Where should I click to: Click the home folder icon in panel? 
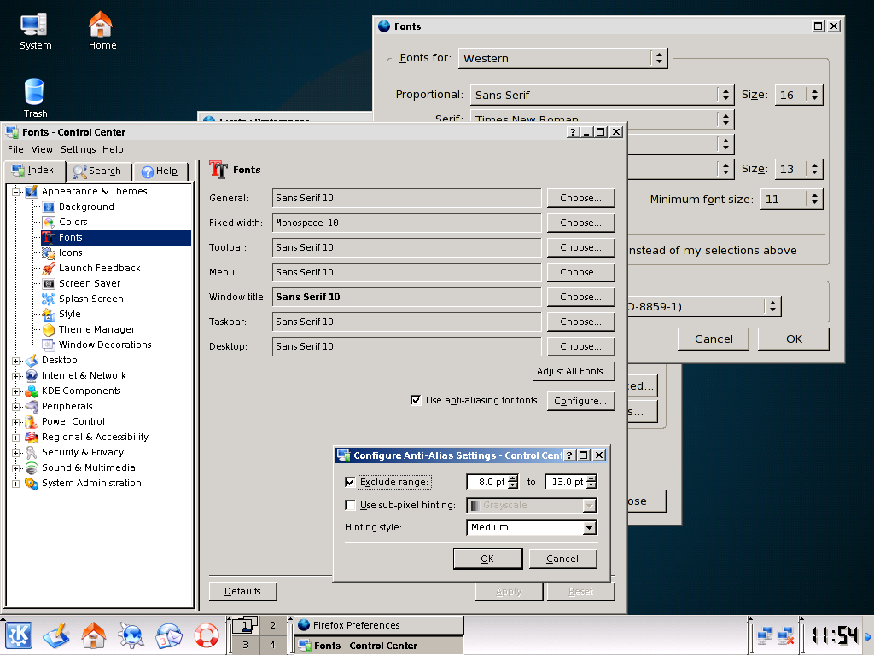(x=94, y=635)
